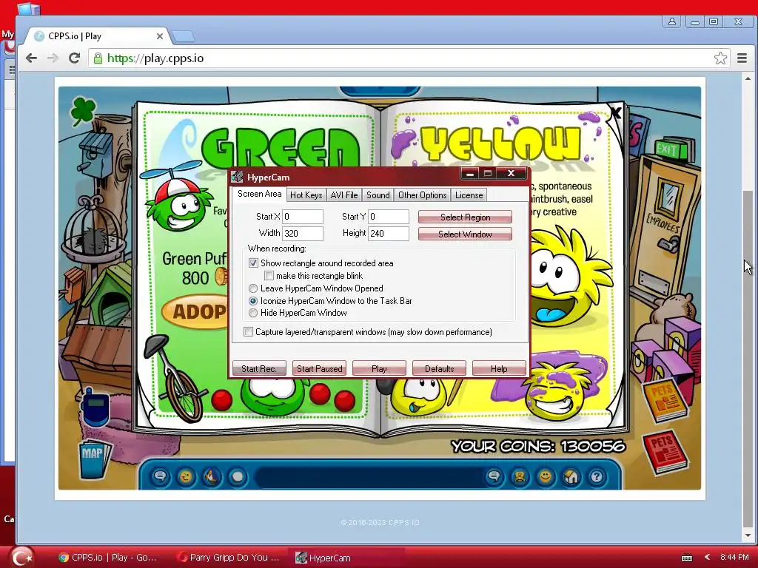Click the green clover icon in game corner
This screenshot has width=758, height=568.
pos(83,110)
